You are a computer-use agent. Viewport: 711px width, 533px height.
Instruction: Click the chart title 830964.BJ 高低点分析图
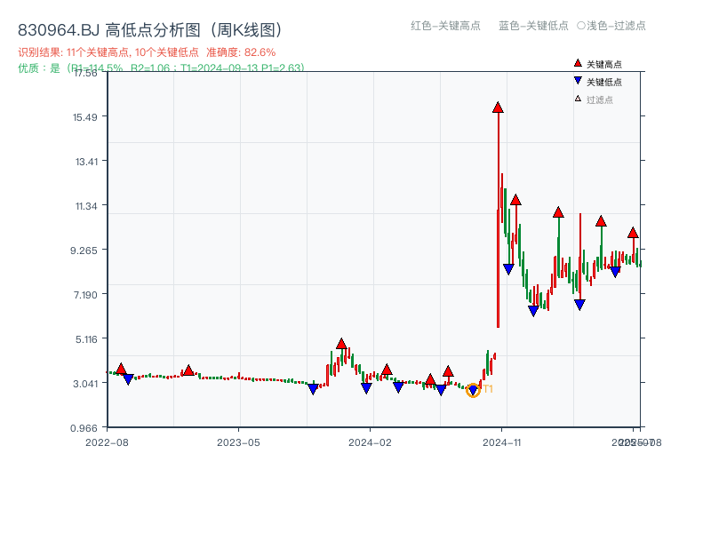click(151, 30)
